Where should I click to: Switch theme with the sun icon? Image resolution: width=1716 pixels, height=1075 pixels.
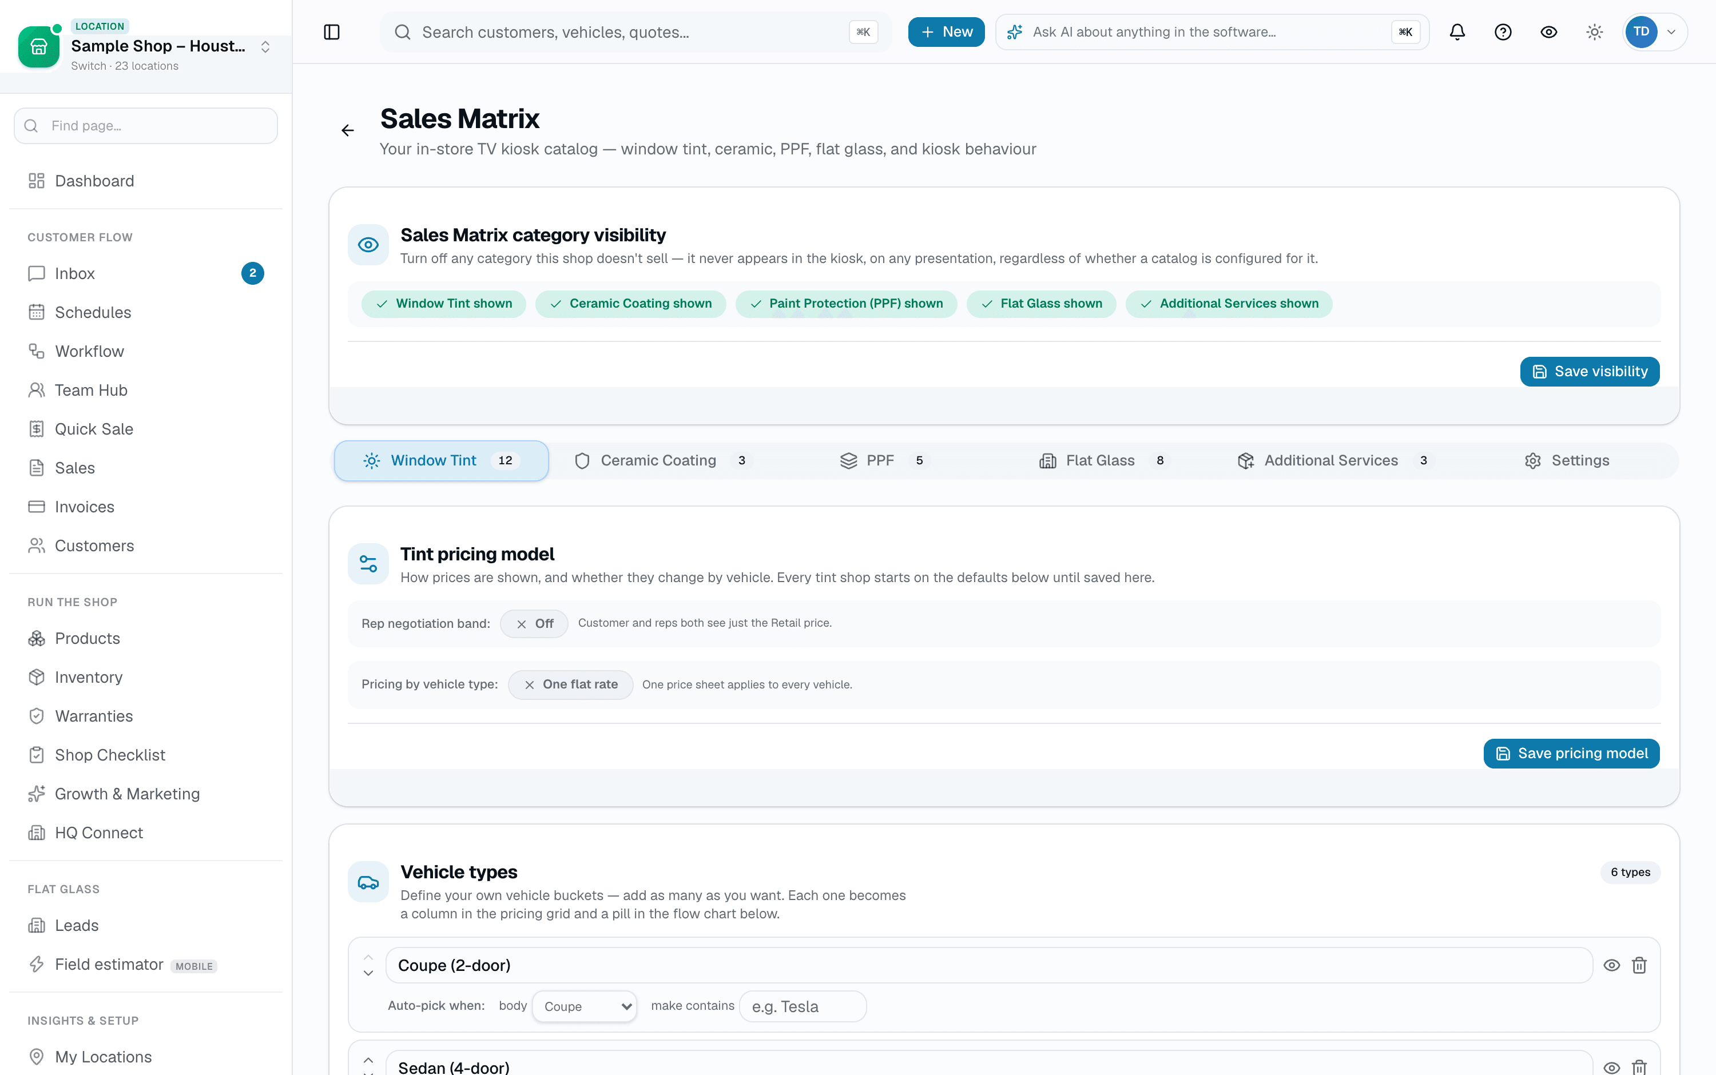(1594, 32)
